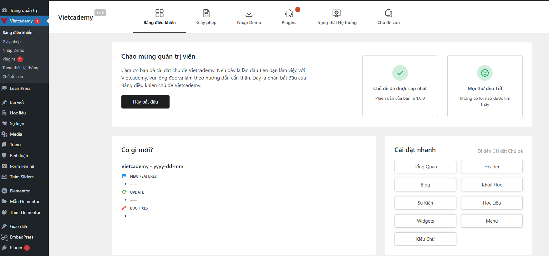The width and height of the screenshot is (549, 256).
Task: Select the Bảng điều khiển top tab
Action: tap(160, 17)
